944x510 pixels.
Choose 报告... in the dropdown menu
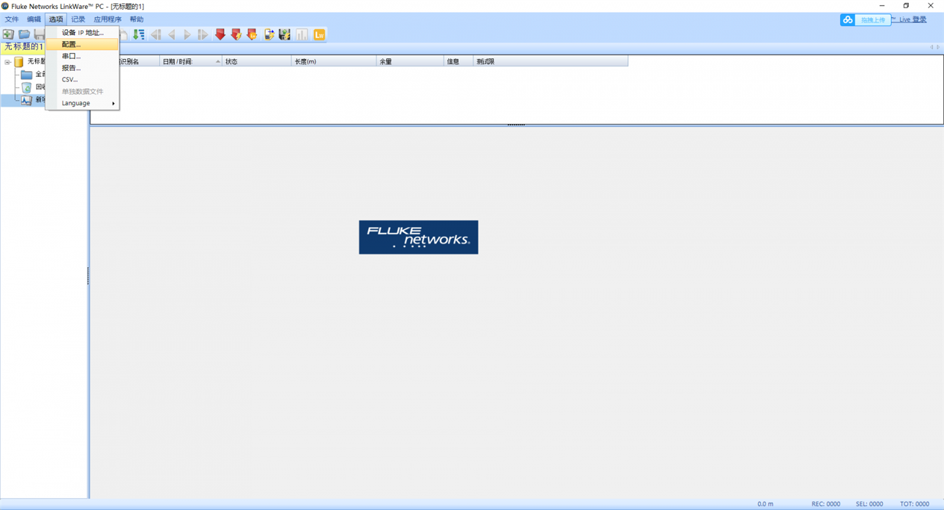[x=71, y=68]
